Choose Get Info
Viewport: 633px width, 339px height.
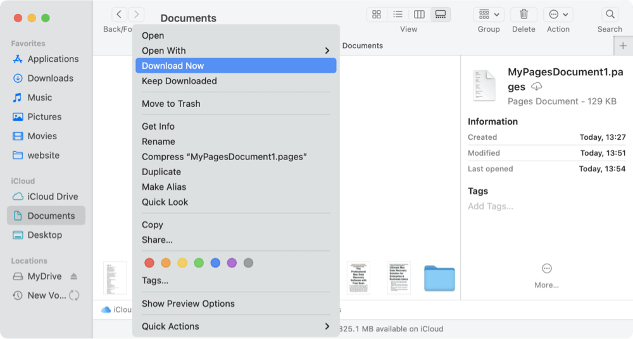[235, 126]
